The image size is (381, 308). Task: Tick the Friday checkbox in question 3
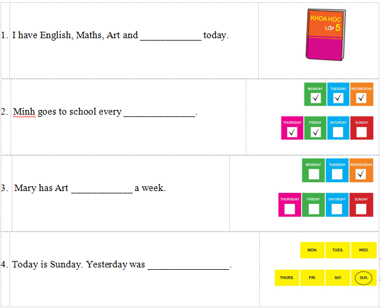(x=314, y=208)
